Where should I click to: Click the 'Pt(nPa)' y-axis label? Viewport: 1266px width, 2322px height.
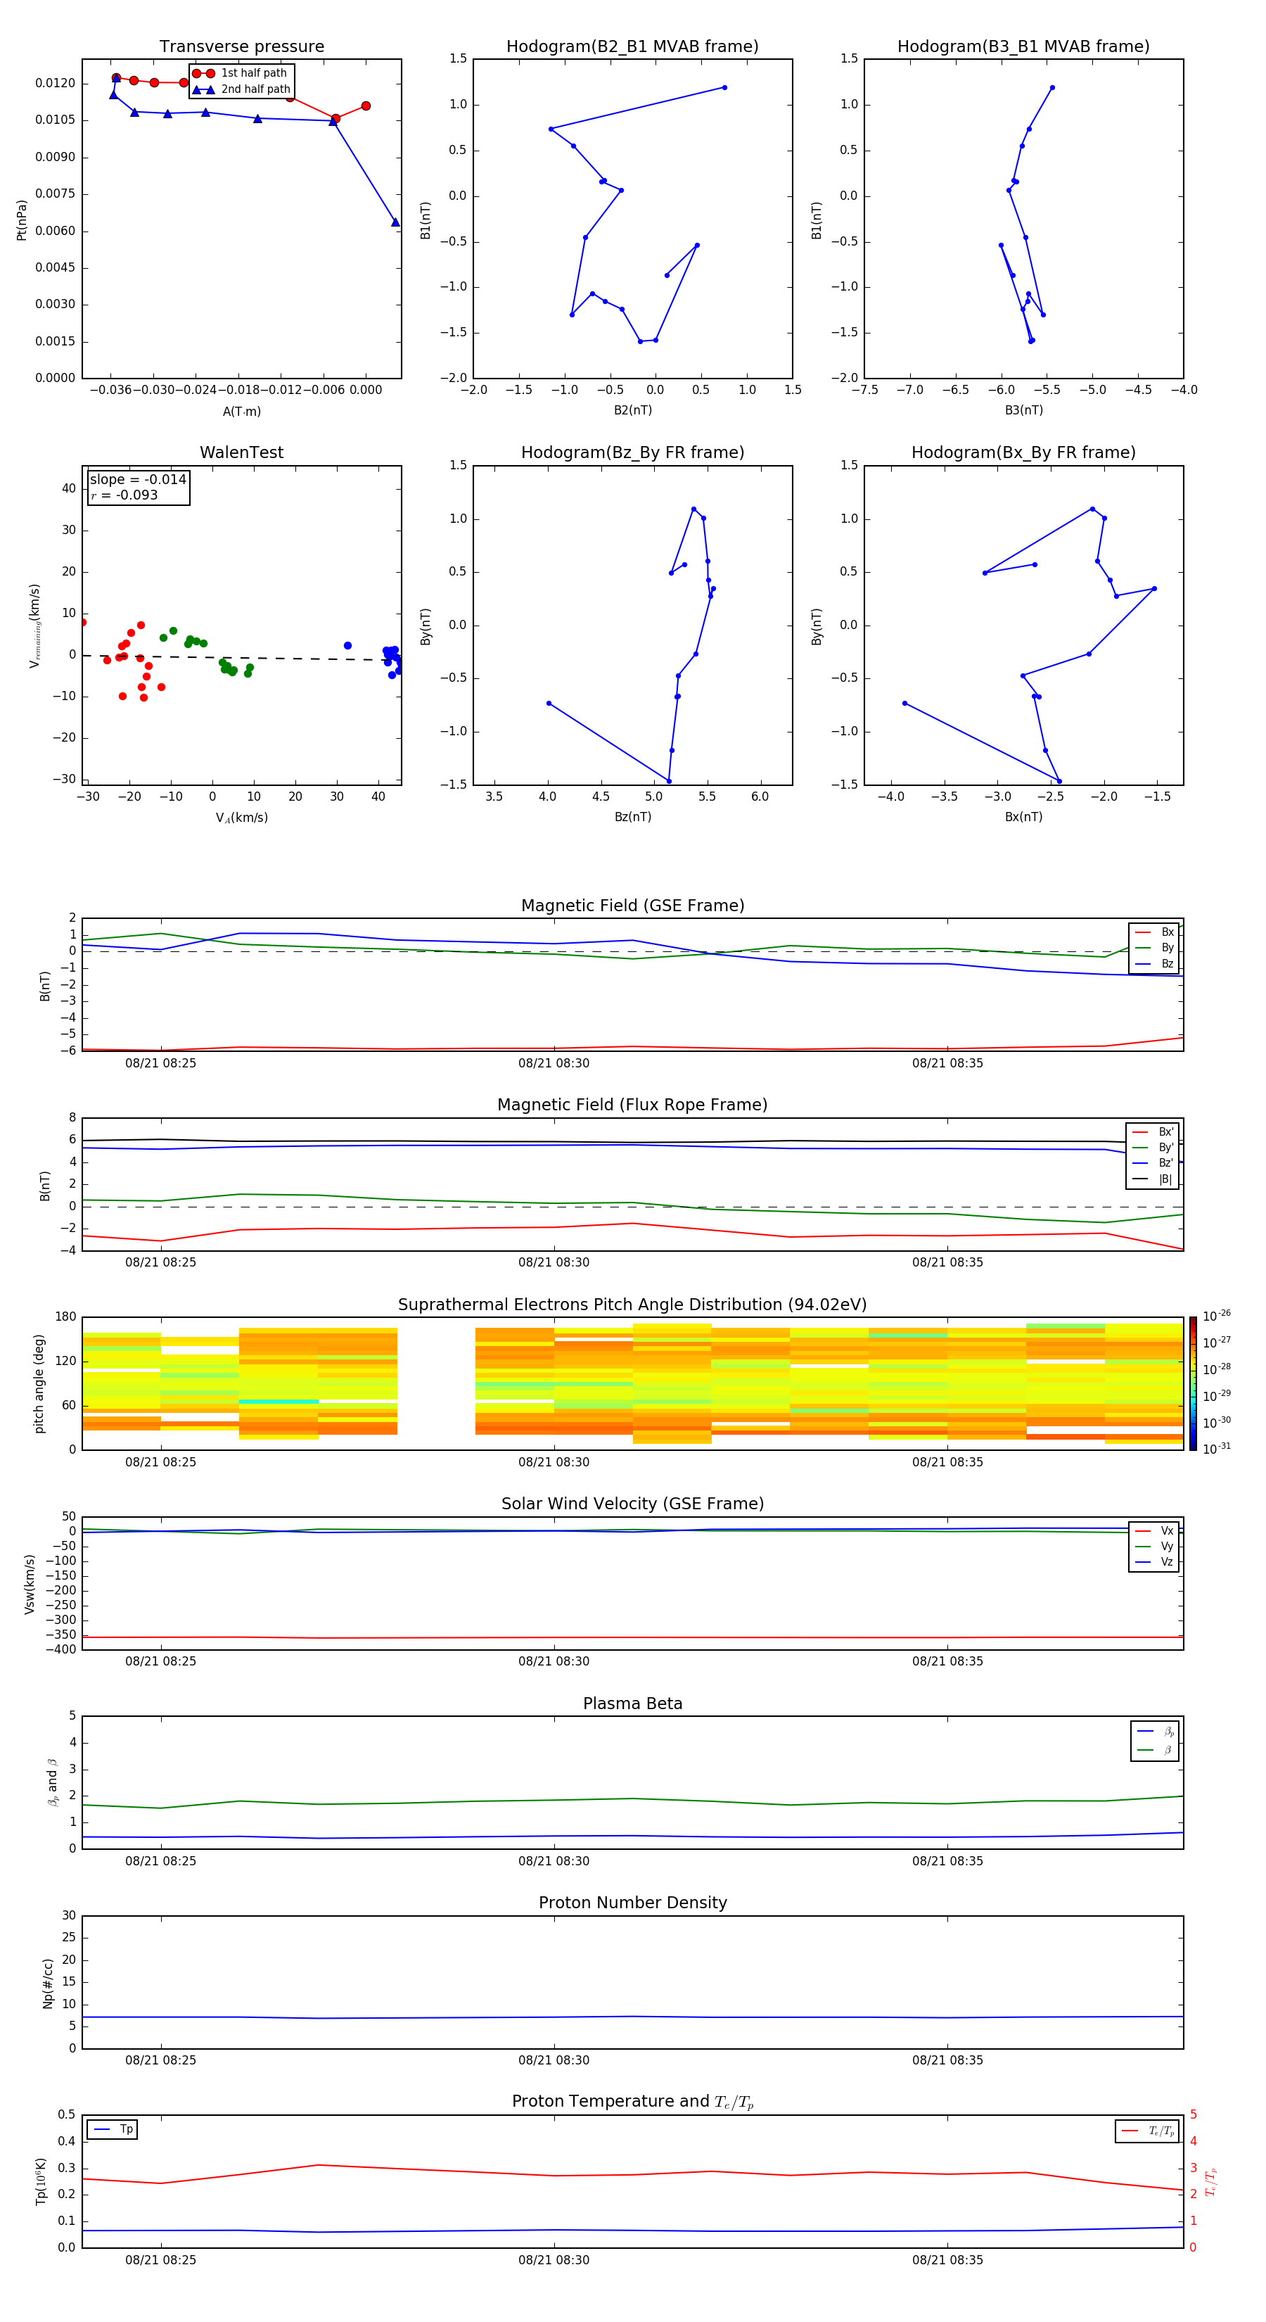tap(22, 220)
